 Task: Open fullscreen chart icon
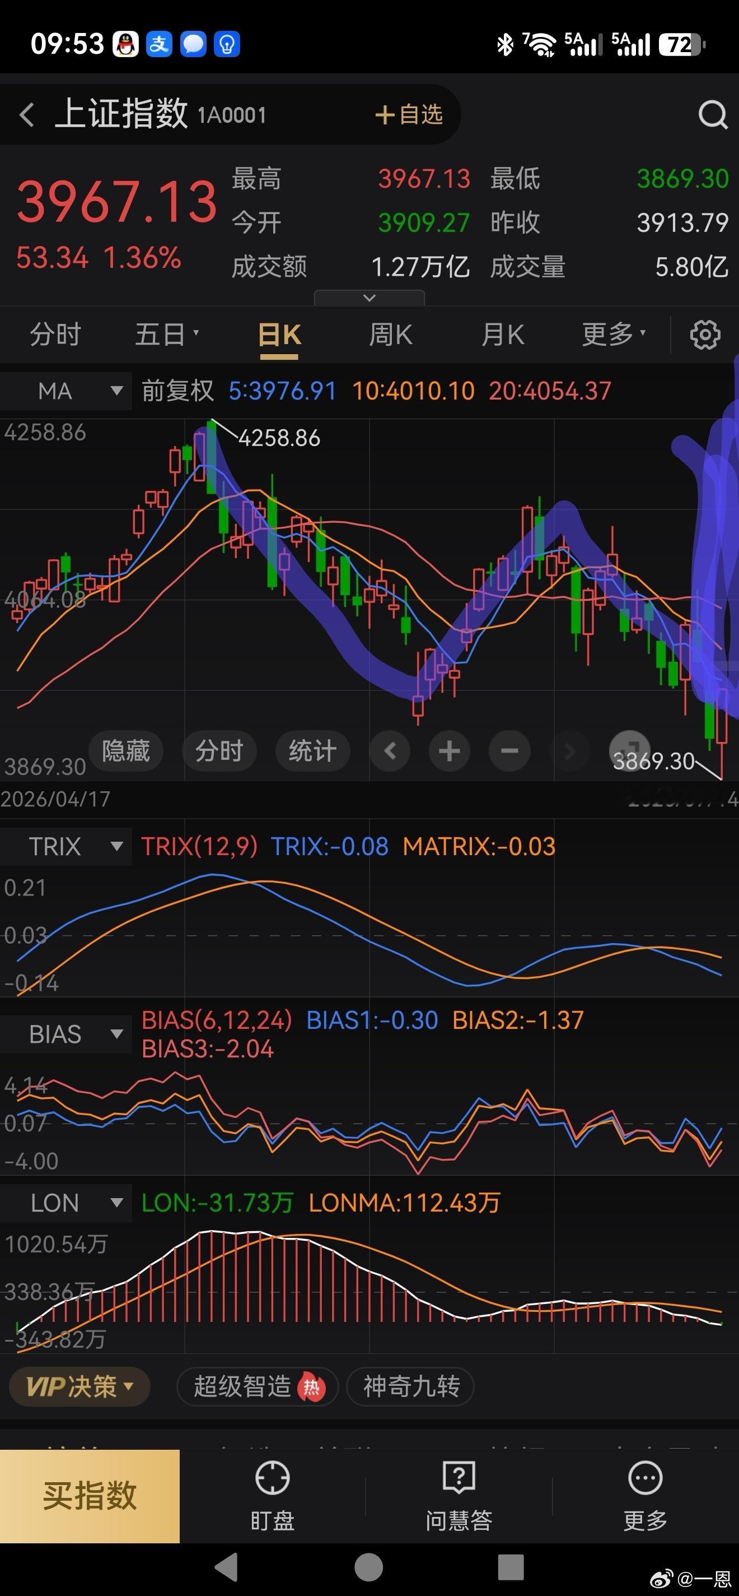coord(629,751)
